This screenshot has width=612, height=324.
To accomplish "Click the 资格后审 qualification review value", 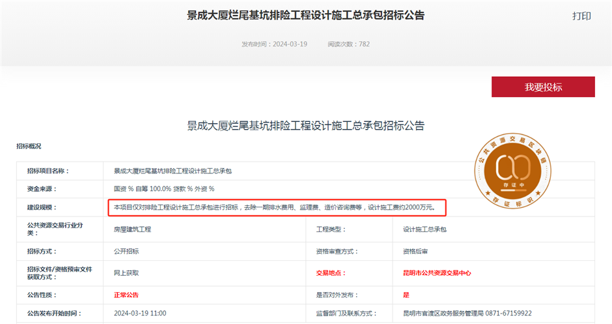I will [x=415, y=251].
